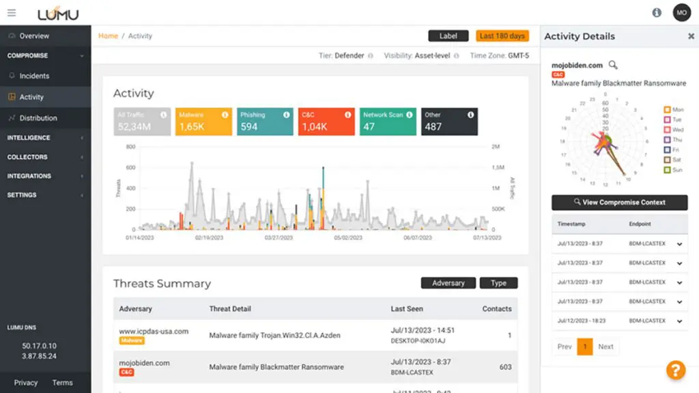Expand the first Jul/13/2023 timestamp row
699x393 pixels.
(x=679, y=244)
